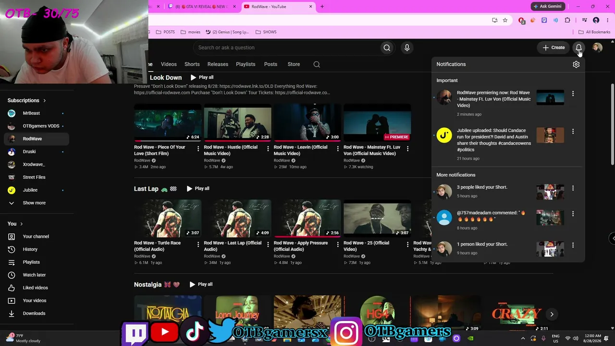Viewport: 615px width, 346px height.
Task: Activate voice search microphone icon
Action: pyautogui.click(x=407, y=48)
